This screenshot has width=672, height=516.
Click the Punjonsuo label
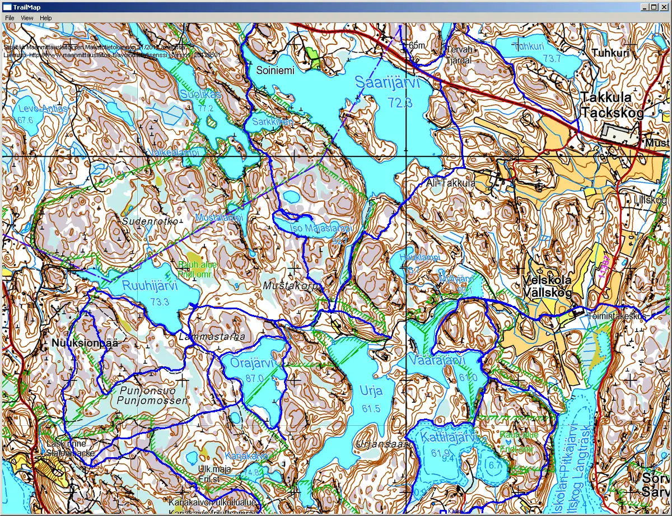pyautogui.click(x=147, y=391)
